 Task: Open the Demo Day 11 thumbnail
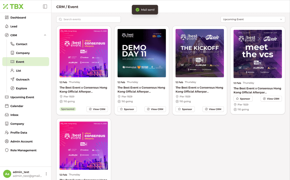coord(142,53)
